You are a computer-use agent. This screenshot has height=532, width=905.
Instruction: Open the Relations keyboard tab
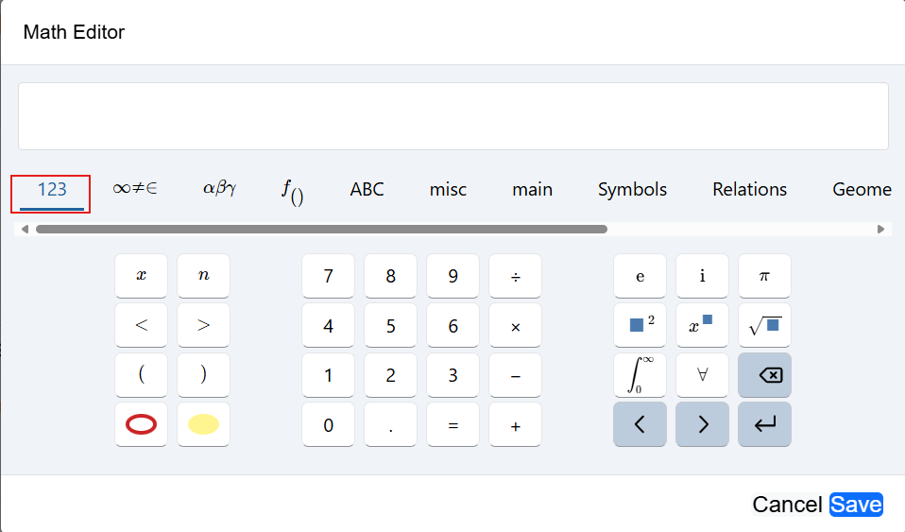click(749, 190)
